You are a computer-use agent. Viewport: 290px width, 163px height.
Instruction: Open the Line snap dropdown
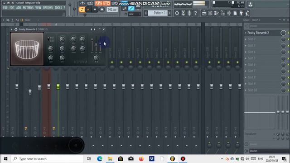click(x=135, y=14)
